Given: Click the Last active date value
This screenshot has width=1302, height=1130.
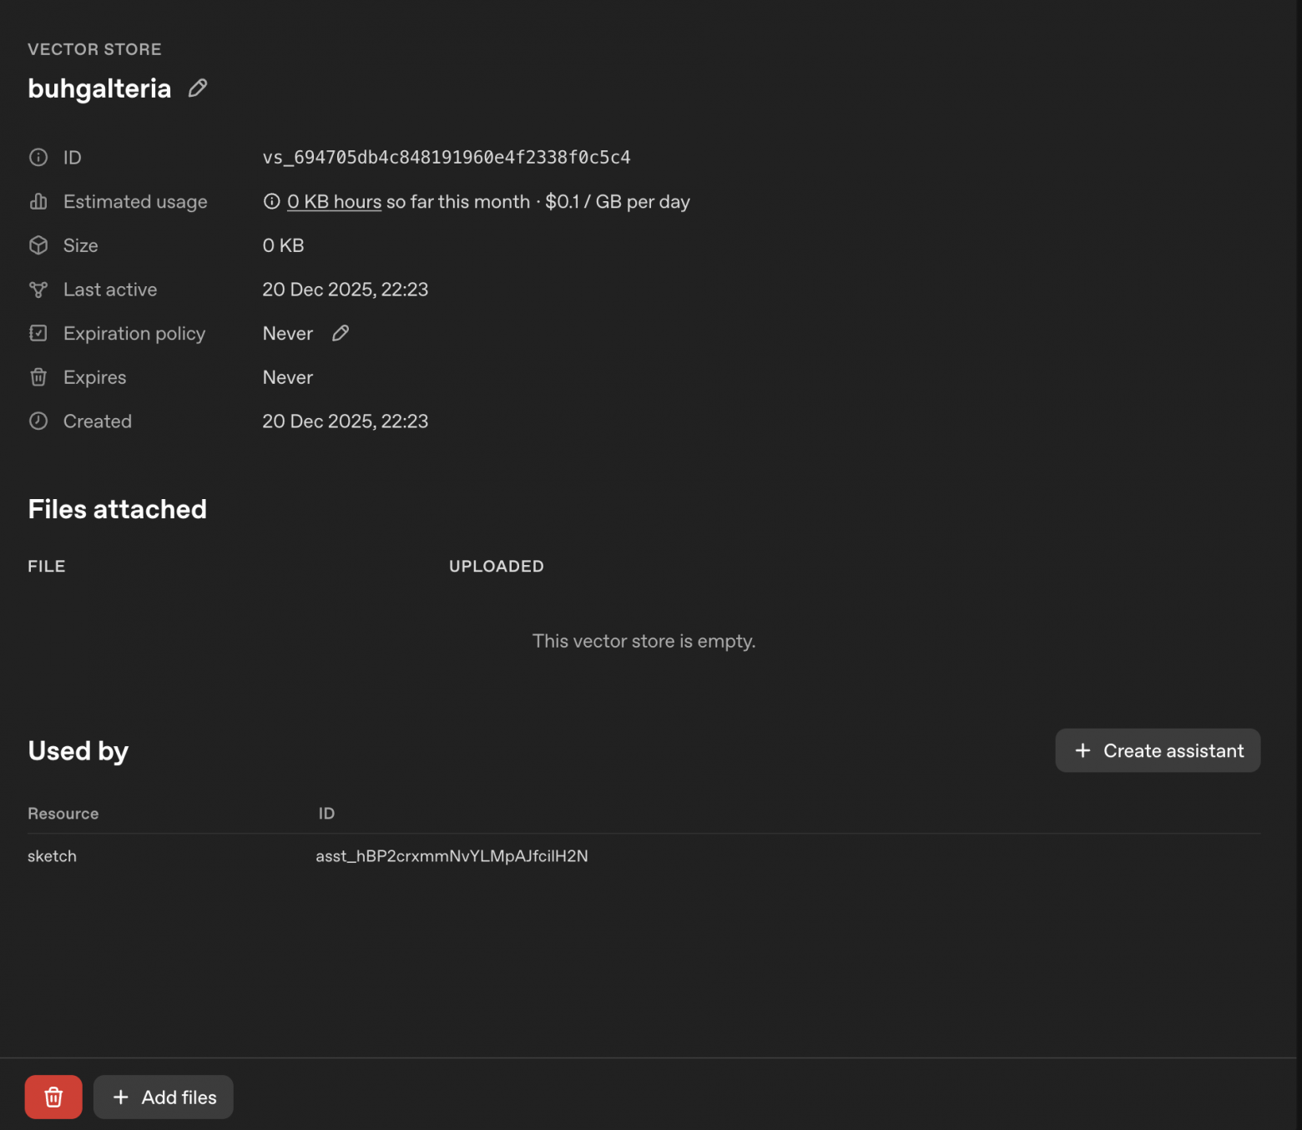Looking at the screenshot, I should point(346,290).
